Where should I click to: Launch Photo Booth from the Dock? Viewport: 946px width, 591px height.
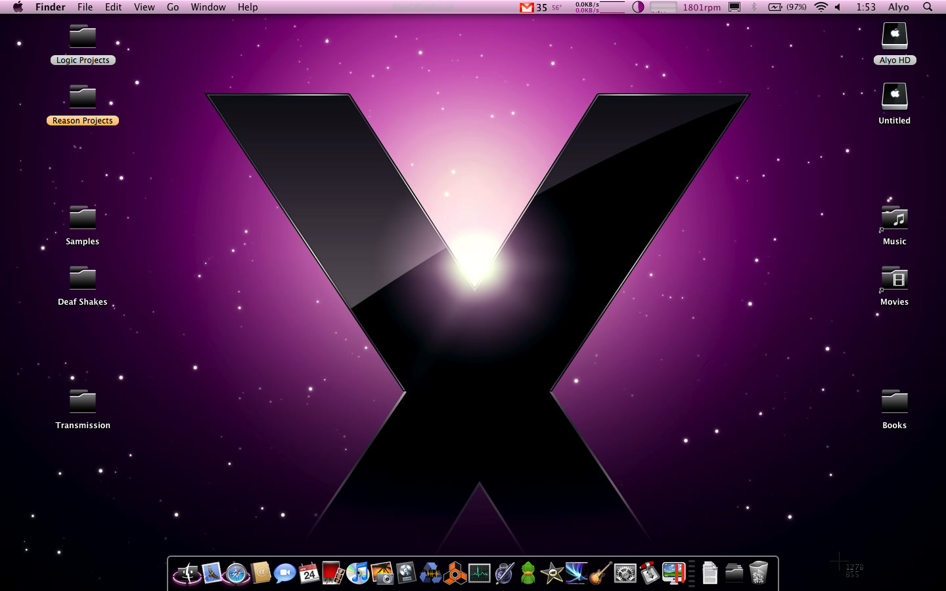tap(333, 573)
